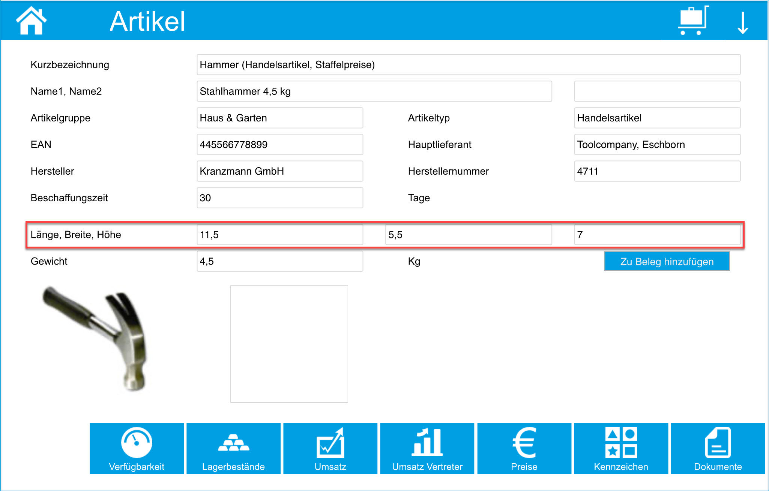
Task: Click the Beschaffungszeit field with 30
Action: pos(279,198)
